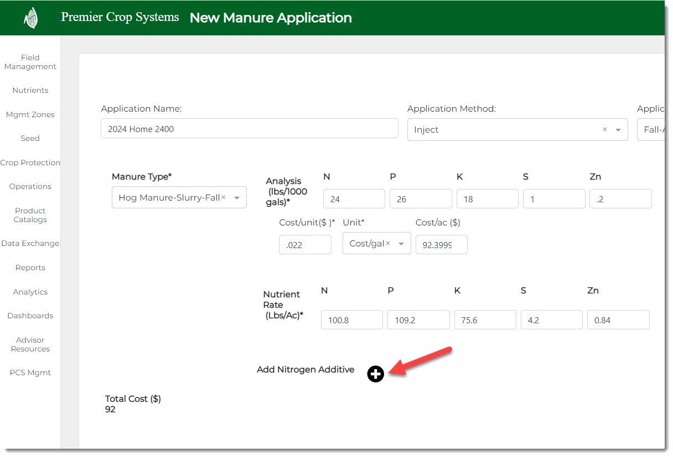Open the Unit dropdown arrow
The height and width of the screenshot is (457, 673).
click(401, 244)
